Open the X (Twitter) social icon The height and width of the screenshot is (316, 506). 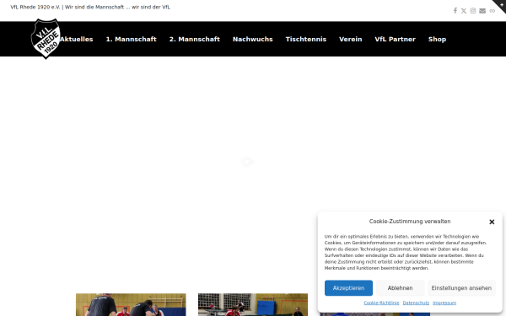(464, 11)
